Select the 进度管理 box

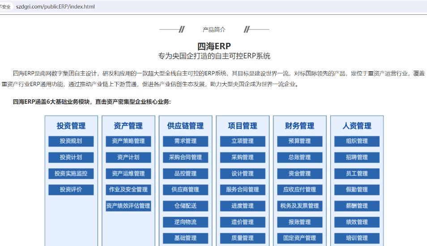243,206
